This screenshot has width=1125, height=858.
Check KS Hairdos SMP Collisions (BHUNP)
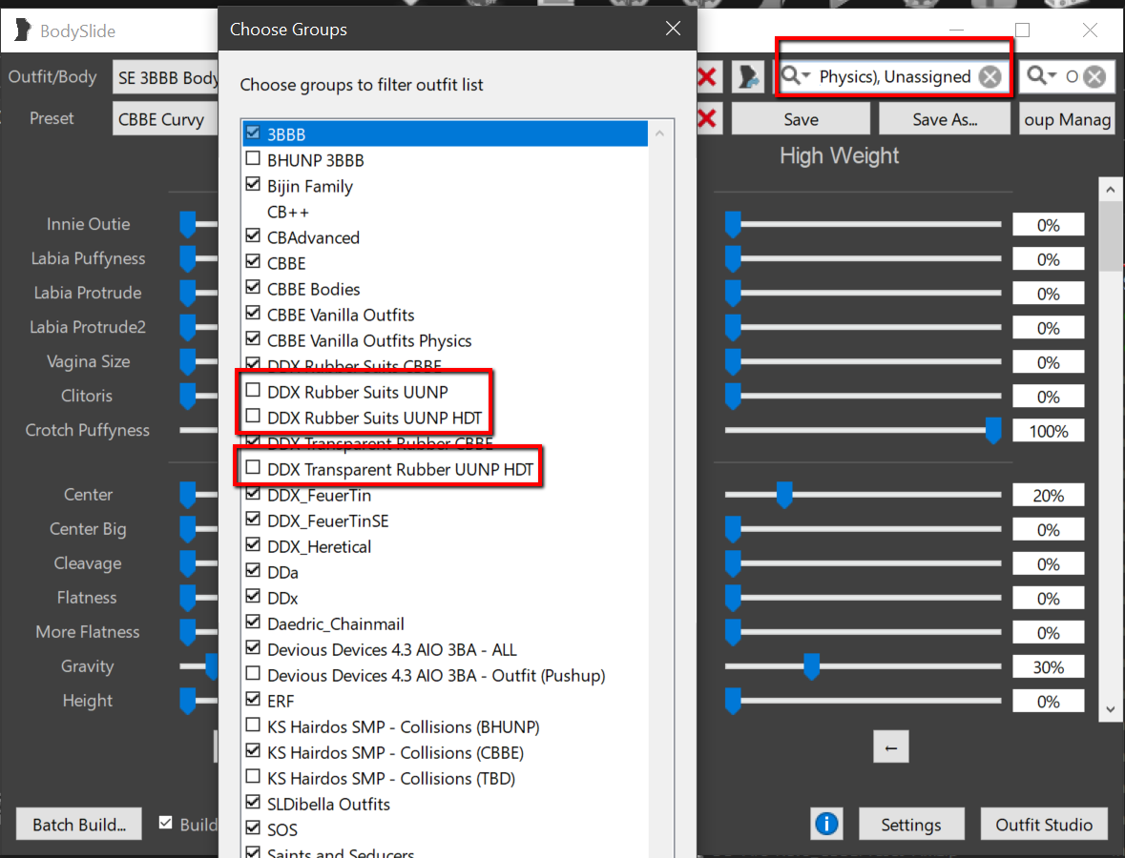pyautogui.click(x=253, y=725)
